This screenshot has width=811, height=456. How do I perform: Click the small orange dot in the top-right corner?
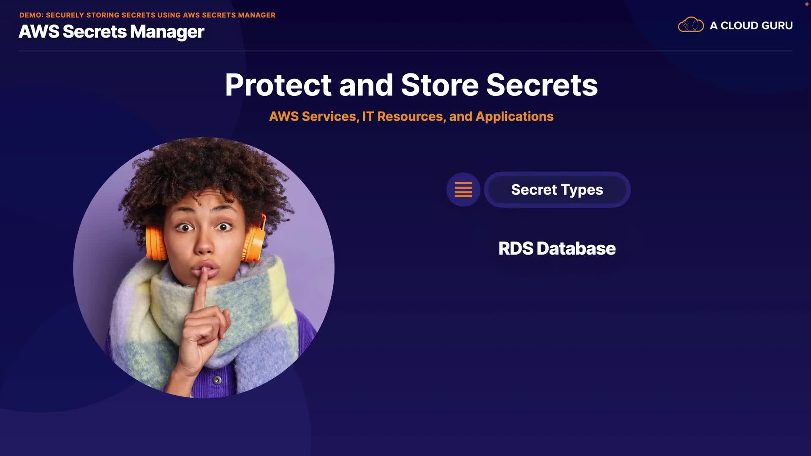click(806, 4)
